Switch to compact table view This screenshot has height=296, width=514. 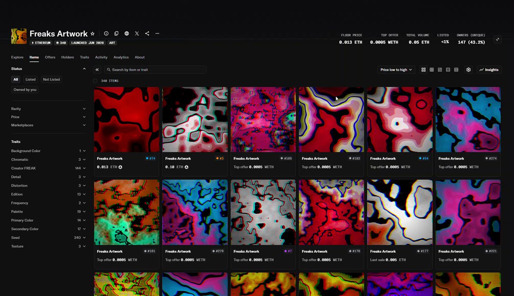[456, 70]
